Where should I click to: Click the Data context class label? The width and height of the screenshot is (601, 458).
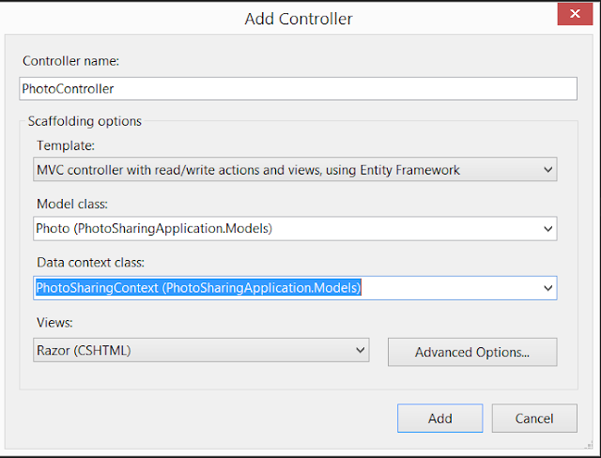click(90, 263)
